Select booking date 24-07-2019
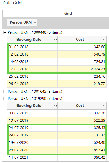The image size is (109, 163). coord(19,128)
